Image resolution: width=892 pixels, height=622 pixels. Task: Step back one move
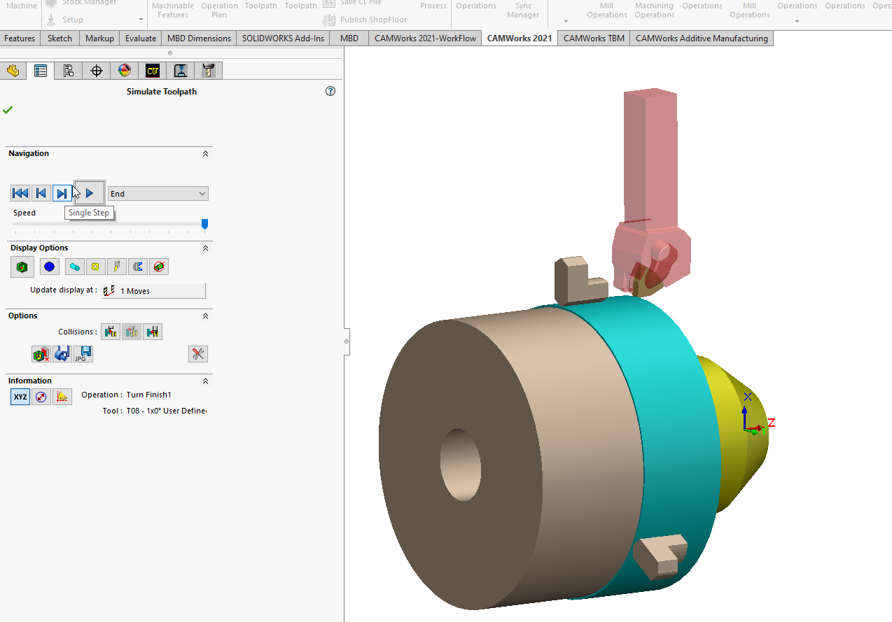[41, 194]
